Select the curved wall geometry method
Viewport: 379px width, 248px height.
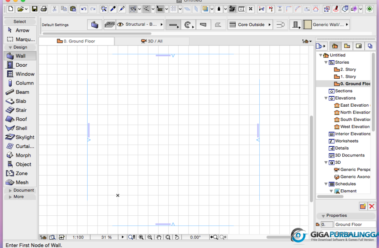tap(188, 25)
